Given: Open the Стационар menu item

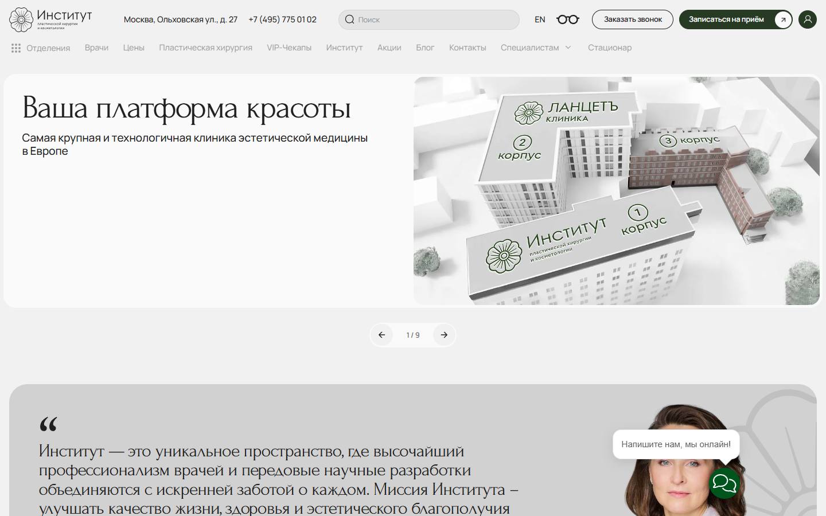Looking at the screenshot, I should 610,48.
